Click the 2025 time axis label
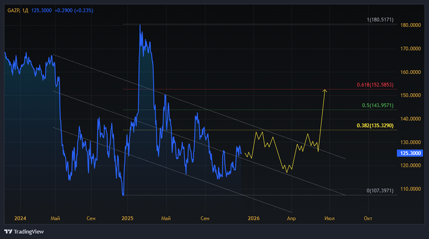Image resolution: width=429 pixels, height=239 pixels. coord(127,218)
